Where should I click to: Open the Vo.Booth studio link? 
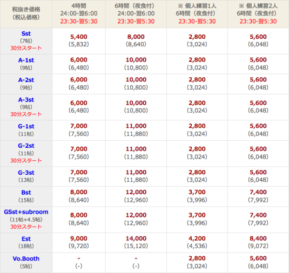tap(26, 259)
